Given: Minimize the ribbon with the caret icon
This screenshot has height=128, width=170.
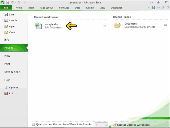Looking at the screenshot, I should pos(149,8).
